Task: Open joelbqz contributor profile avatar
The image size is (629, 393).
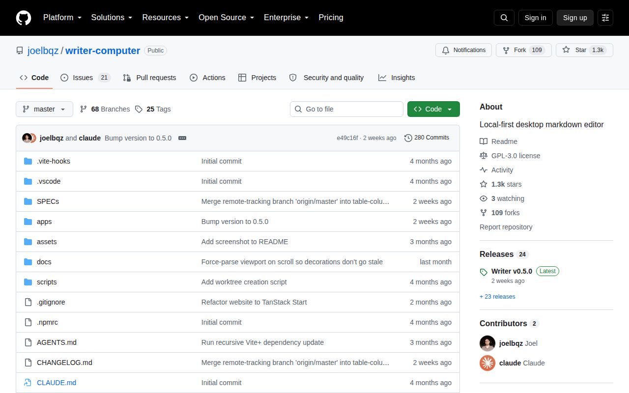Action: click(x=487, y=343)
